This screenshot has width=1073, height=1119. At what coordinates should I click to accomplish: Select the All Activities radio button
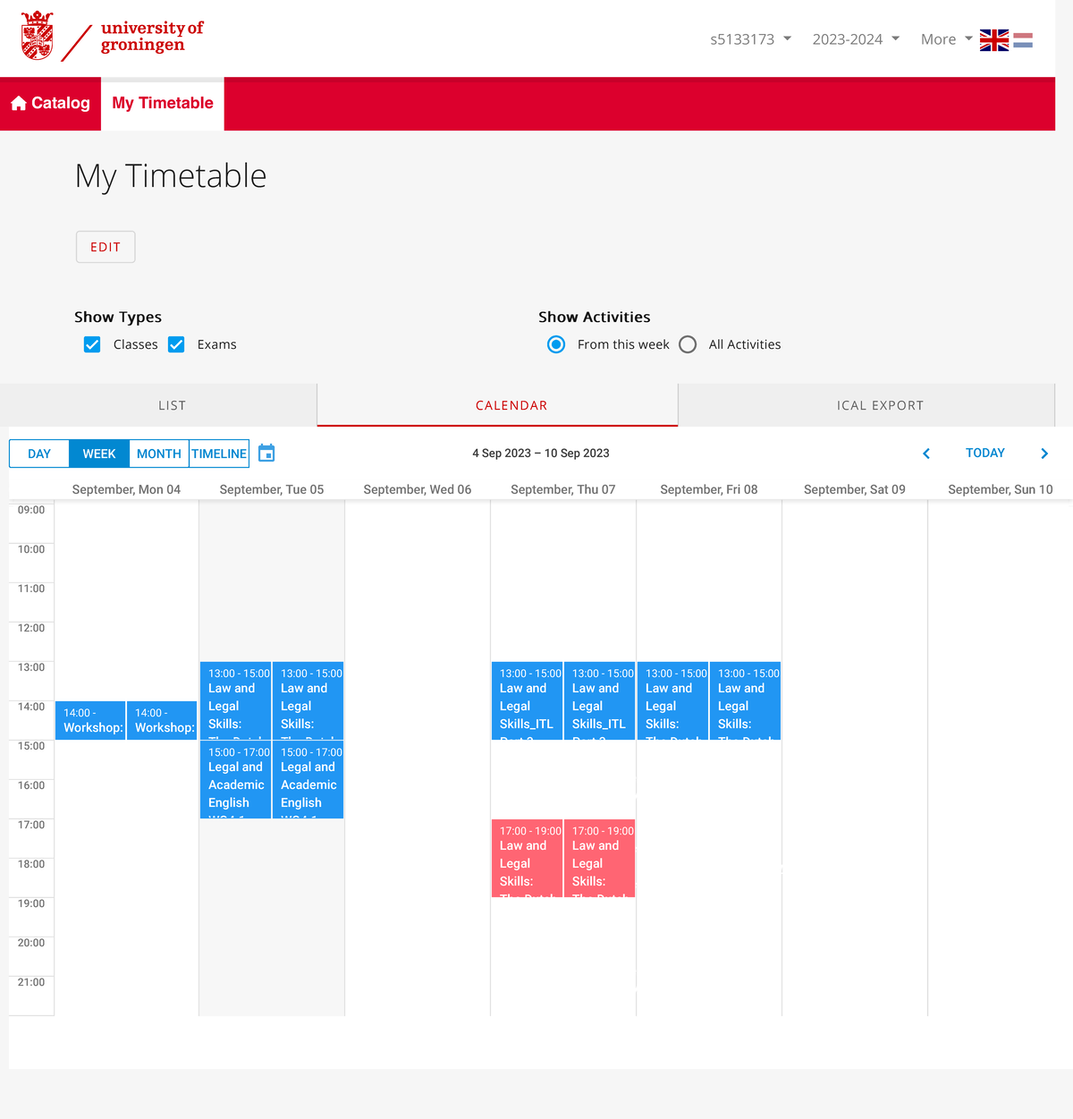687,343
